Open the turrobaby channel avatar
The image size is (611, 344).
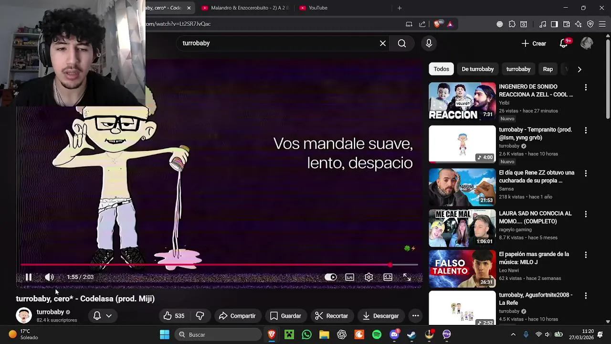pos(24,315)
